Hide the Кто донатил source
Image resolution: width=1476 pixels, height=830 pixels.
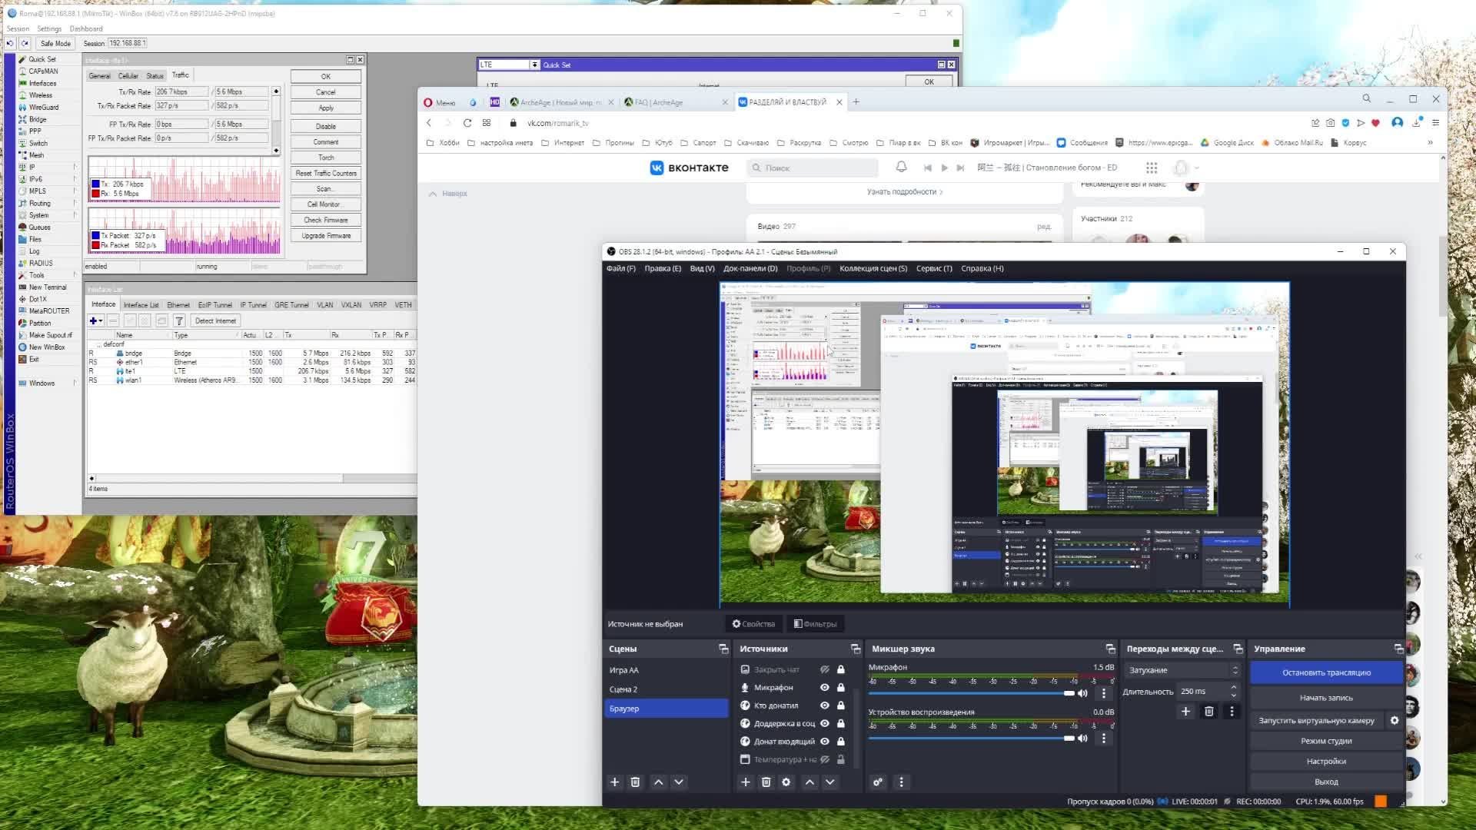(824, 705)
